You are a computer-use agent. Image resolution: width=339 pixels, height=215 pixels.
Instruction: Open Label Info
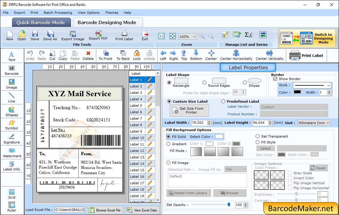pos(12,166)
